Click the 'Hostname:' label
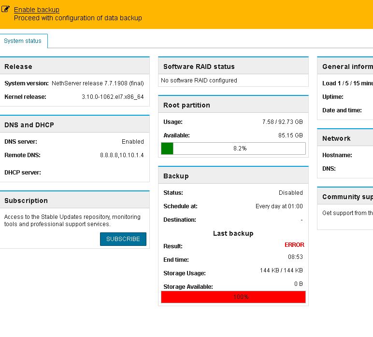Screen dimensions: 373x337 (337, 155)
